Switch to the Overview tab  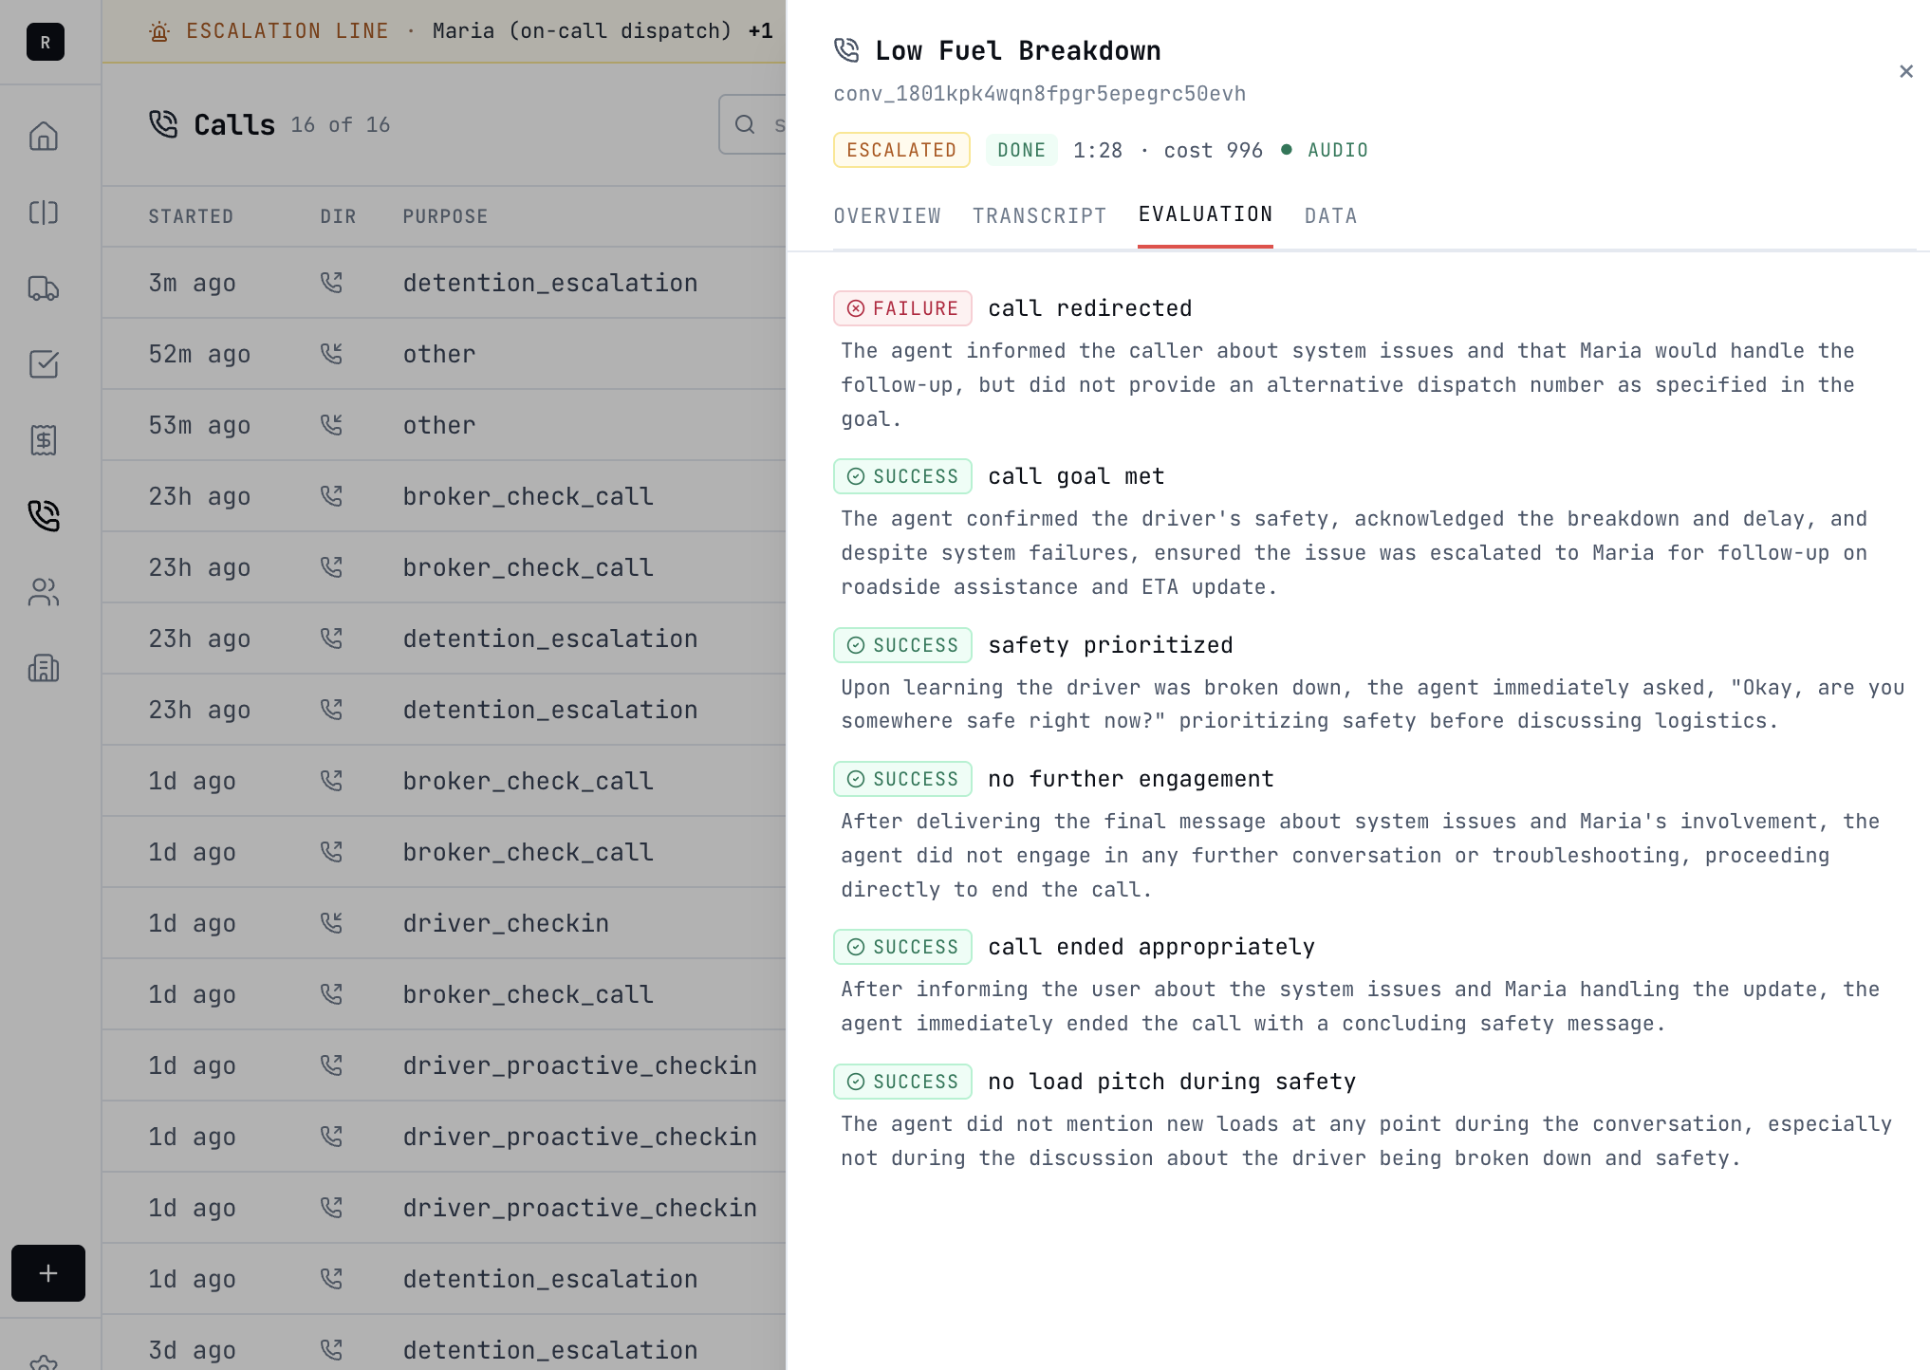click(887, 216)
